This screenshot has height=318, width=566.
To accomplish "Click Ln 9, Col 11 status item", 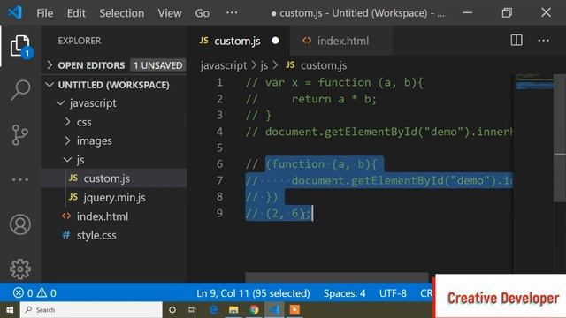I will (x=253, y=293).
